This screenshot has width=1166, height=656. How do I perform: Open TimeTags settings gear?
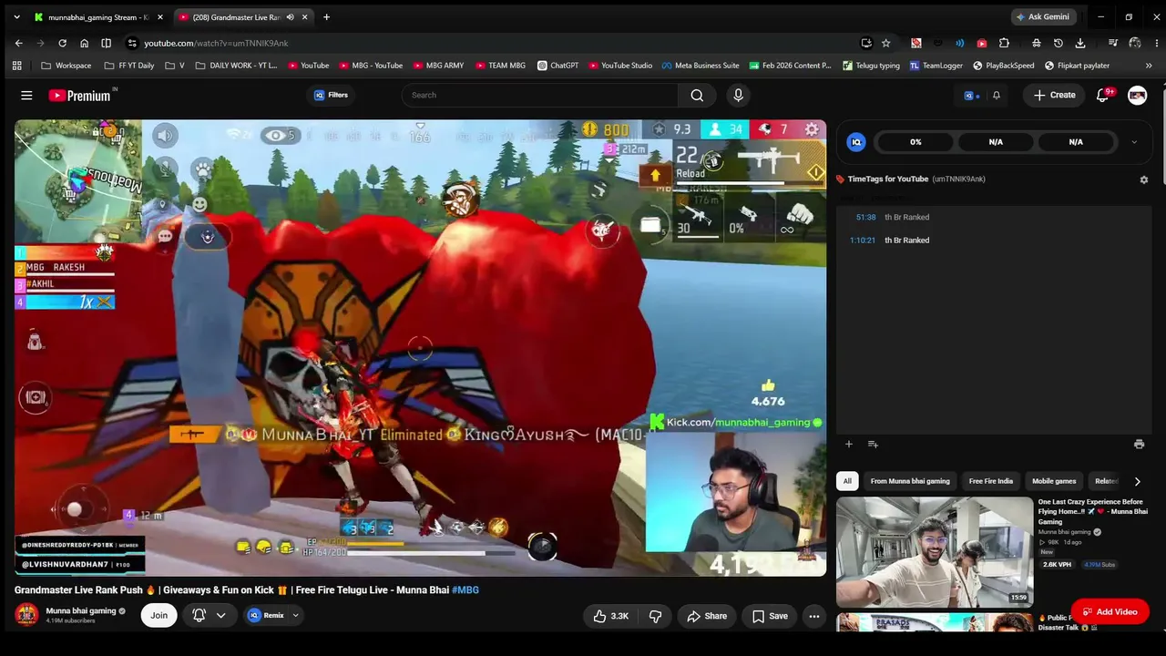(1144, 179)
